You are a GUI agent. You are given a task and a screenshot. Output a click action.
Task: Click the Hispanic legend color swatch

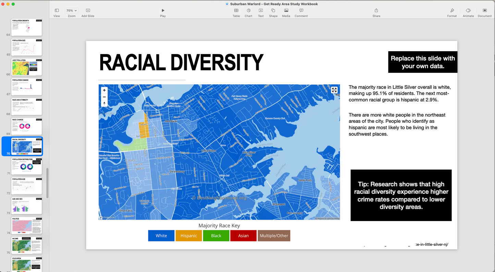tap(189, 236)
